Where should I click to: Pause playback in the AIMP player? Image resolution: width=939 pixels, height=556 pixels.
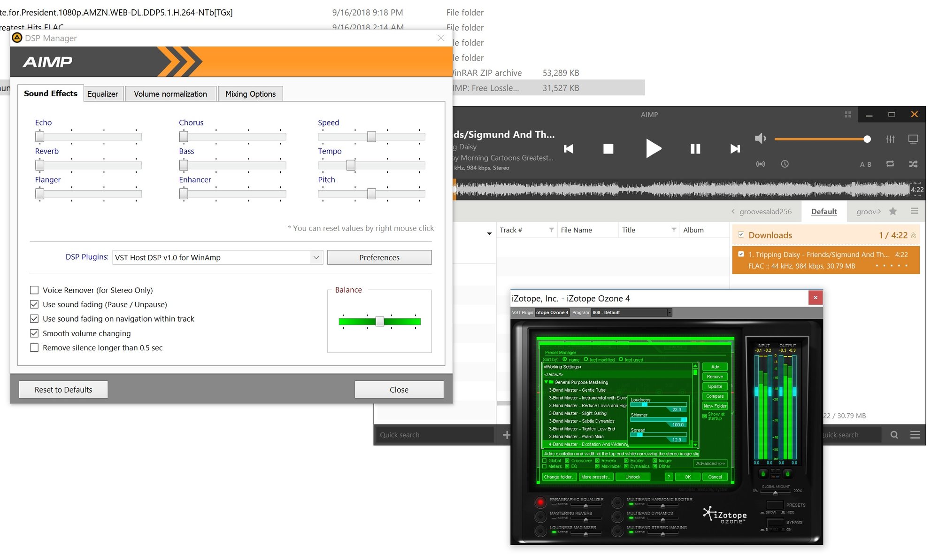click(695, 149)
